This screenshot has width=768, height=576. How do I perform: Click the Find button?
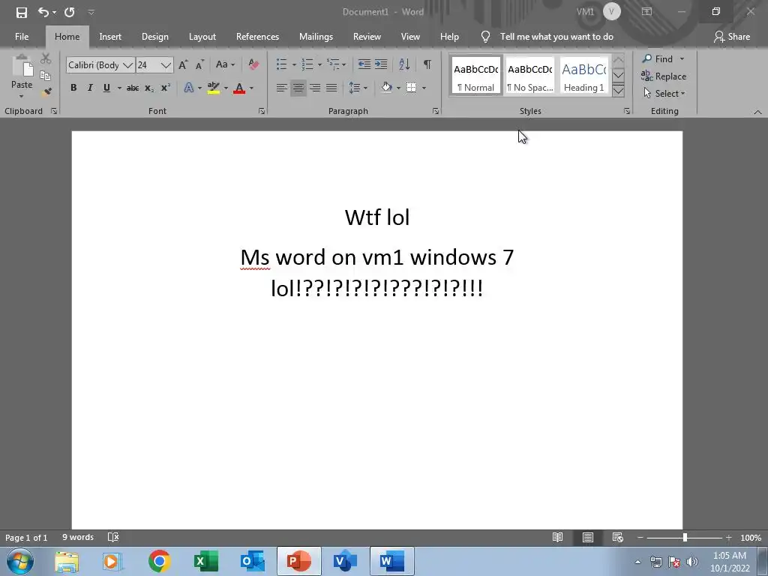tap(658, 58)
